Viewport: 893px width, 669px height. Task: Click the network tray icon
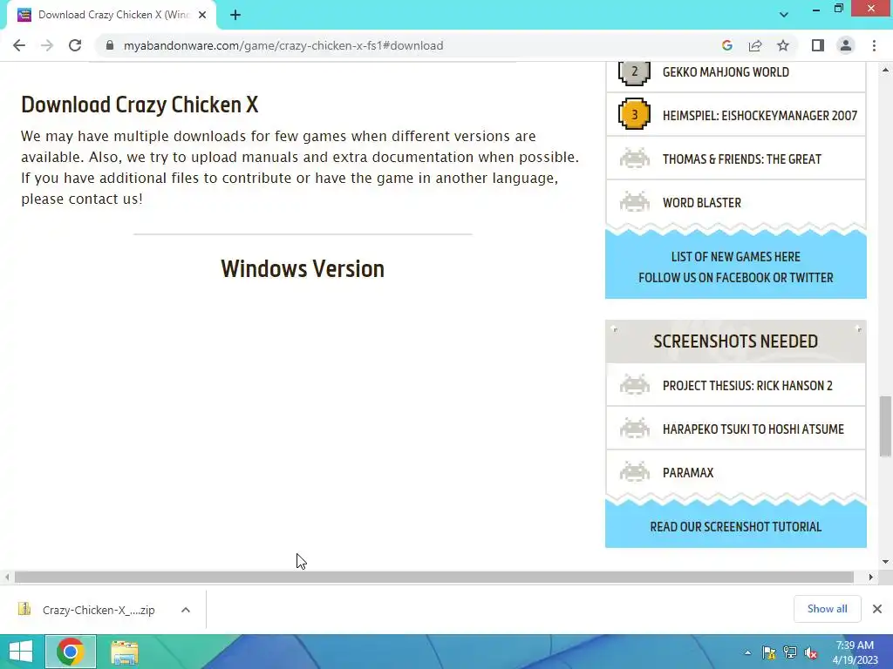point(790,652)
